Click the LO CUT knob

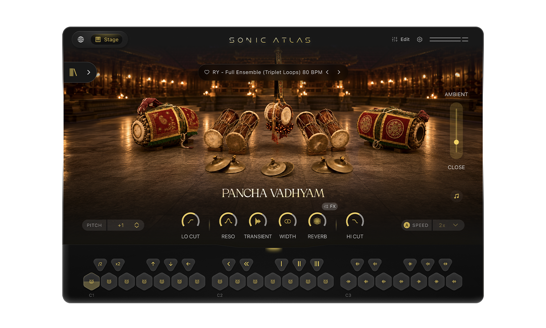[190, 221]
